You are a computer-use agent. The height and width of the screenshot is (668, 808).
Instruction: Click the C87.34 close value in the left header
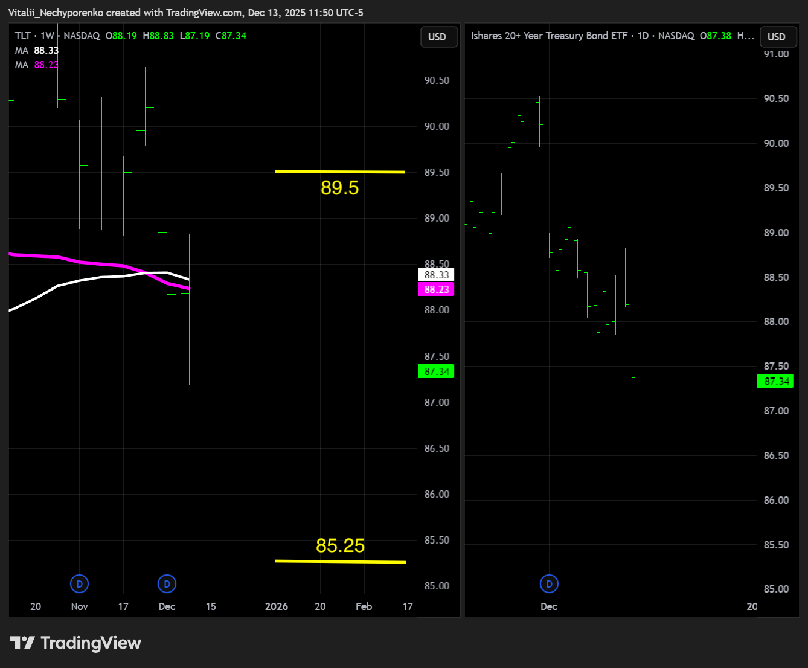[231, 36]
